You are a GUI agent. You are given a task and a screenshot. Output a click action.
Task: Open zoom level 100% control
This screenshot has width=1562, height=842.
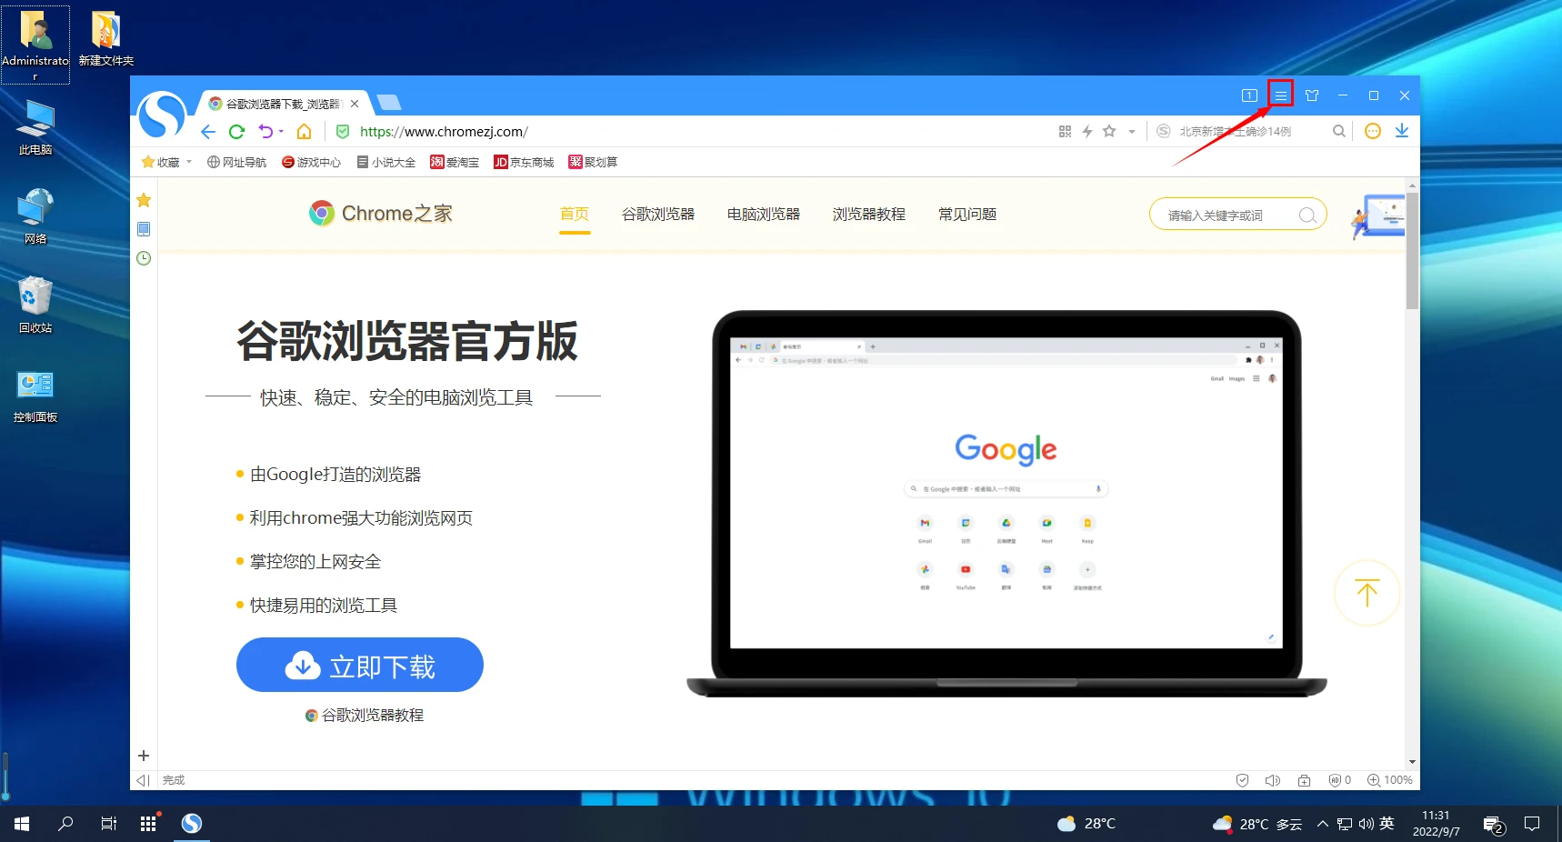pos(1390,780)
